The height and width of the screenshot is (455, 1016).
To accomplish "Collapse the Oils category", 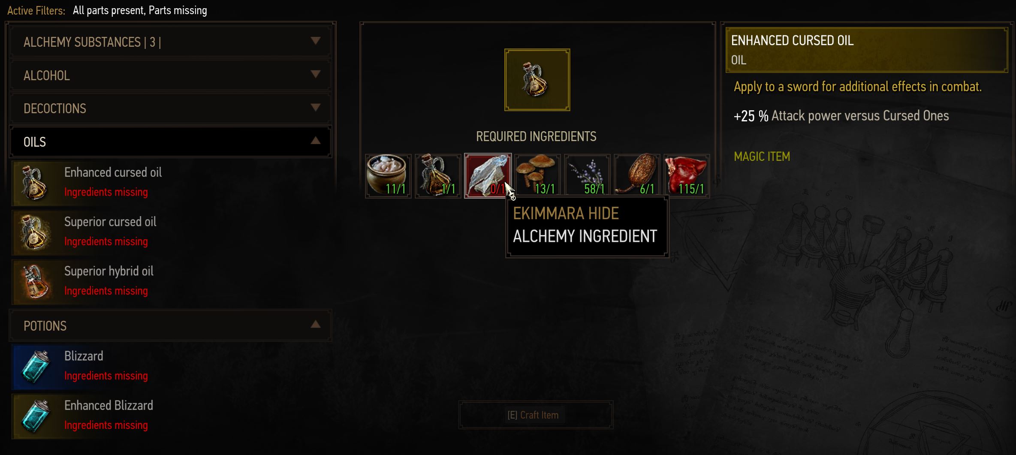I will click(316, 141).
